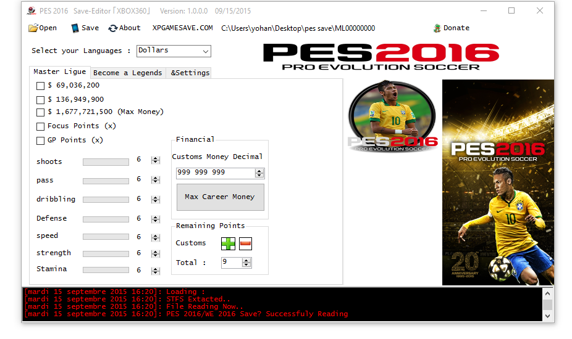Enable the $ 69,036,200 checkbox

point(40,86)
